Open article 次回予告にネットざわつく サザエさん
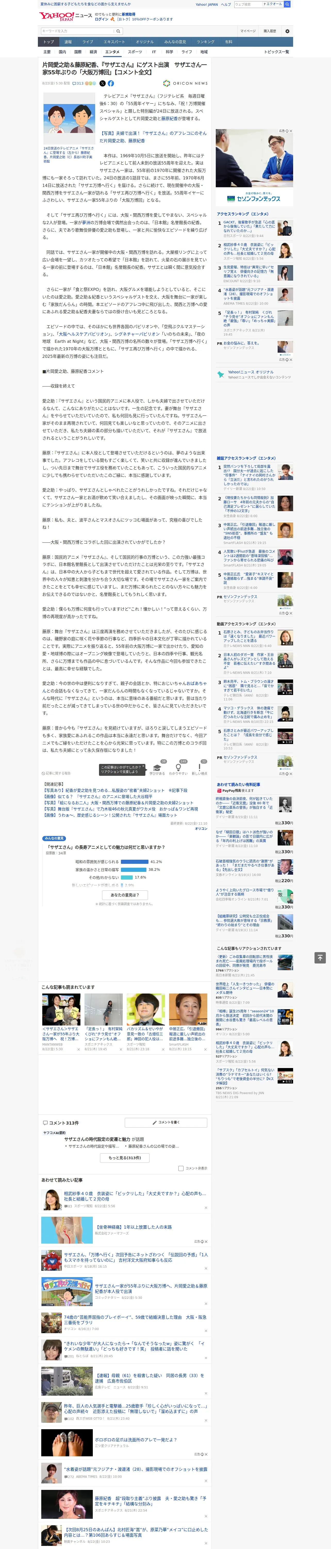Image resolution: width=331 pixels, height=1549 pixels. tap(136, 1257)
